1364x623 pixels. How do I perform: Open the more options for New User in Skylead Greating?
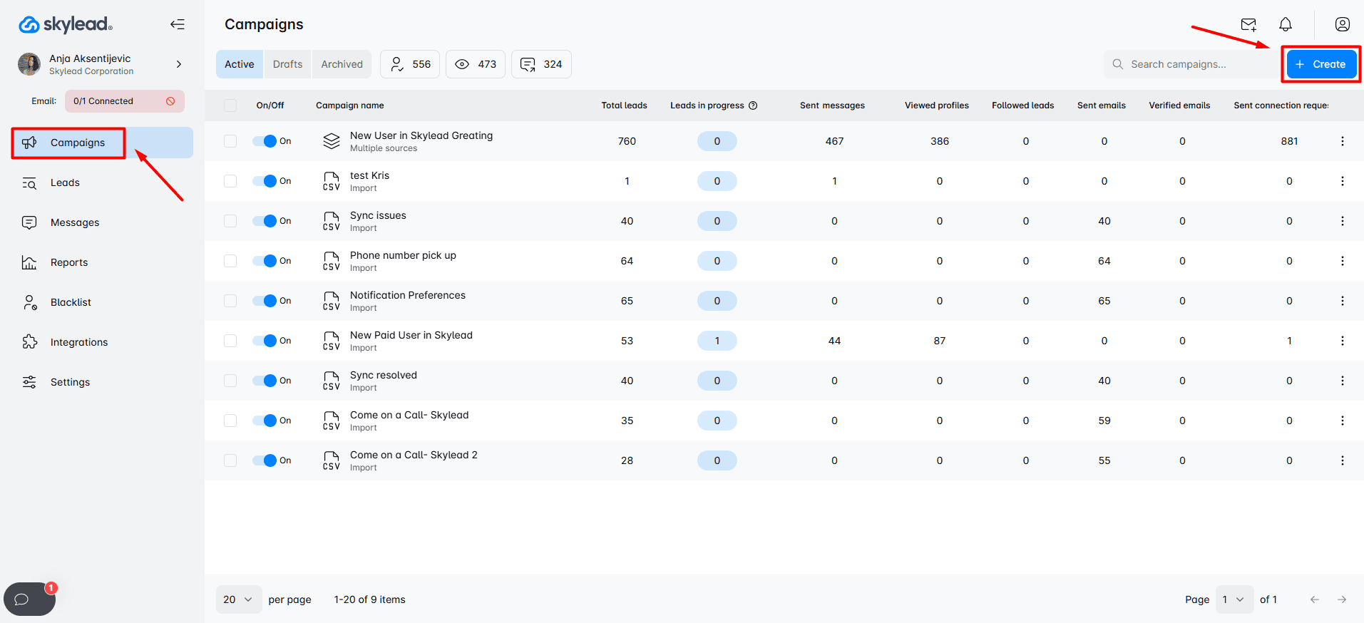[x=1343, y=141]
